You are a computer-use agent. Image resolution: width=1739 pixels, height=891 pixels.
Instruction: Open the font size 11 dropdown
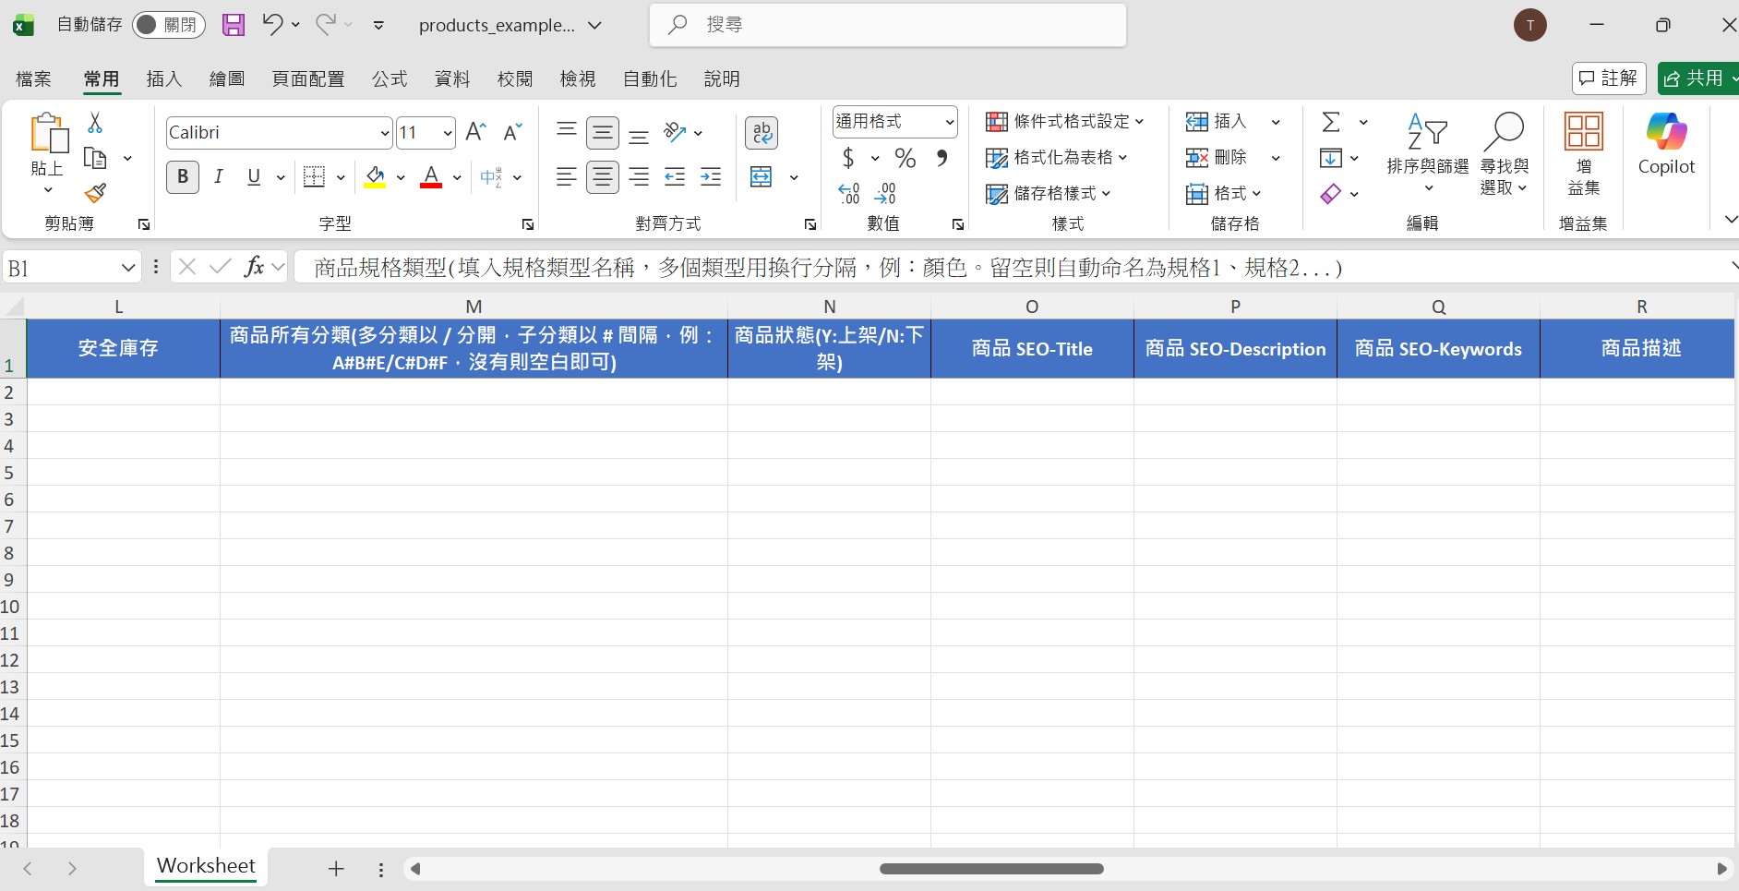448,134
